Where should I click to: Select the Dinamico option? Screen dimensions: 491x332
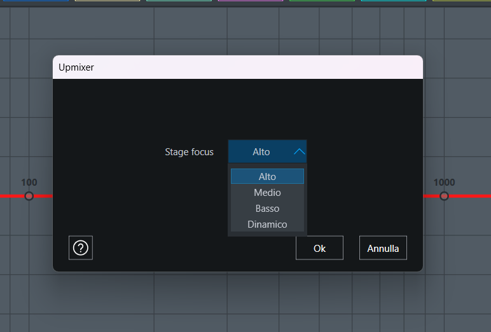(x=267, y=225)
